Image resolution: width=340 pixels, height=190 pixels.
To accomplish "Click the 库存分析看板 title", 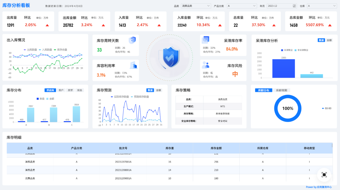I will [16, 5].
